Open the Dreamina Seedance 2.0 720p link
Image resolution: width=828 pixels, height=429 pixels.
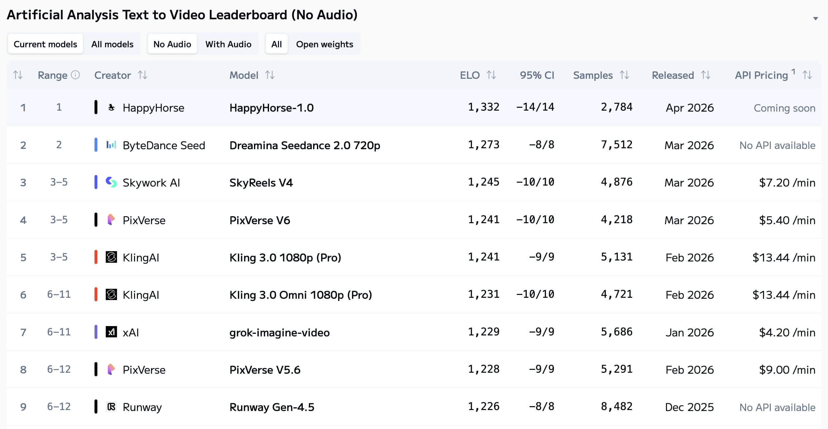(304, 145)
